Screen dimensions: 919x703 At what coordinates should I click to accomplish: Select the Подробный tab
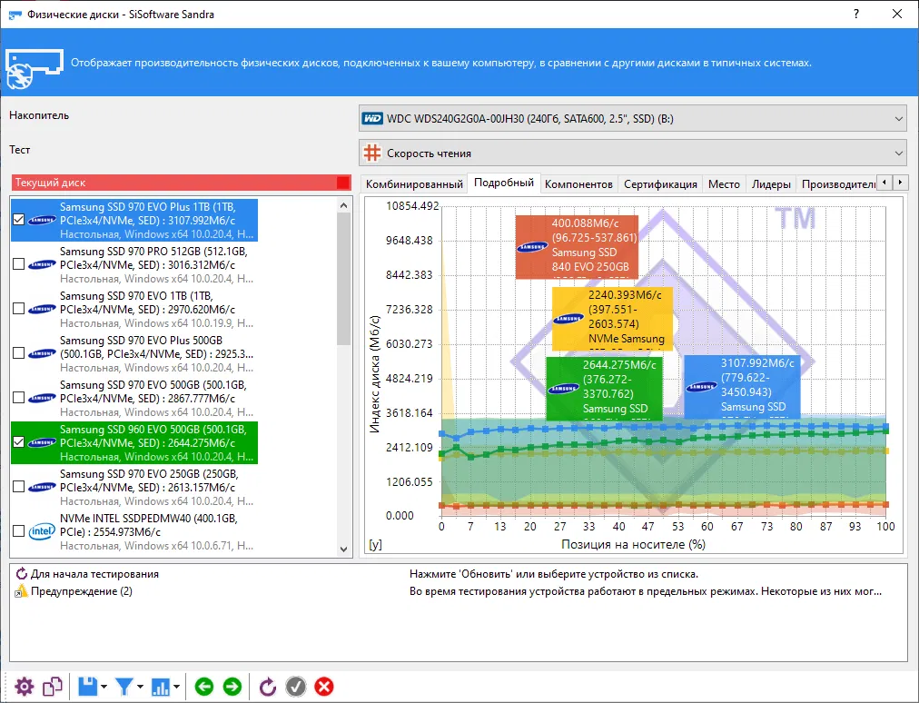pyautogui.click(x=503, y=183)
